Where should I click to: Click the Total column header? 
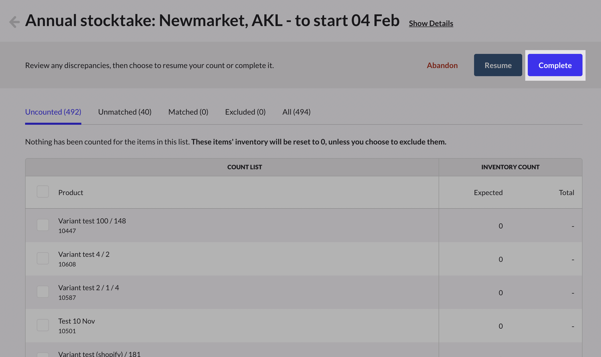tap(566, 193)
